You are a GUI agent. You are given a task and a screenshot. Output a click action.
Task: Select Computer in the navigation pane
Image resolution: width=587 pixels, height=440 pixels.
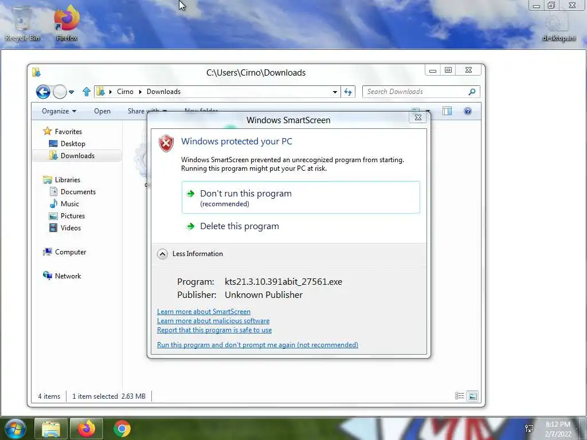[71, 252]
